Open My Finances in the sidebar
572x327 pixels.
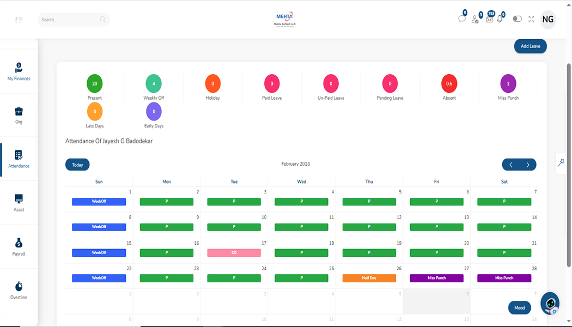pyautogui.click(x=19, y=71)
